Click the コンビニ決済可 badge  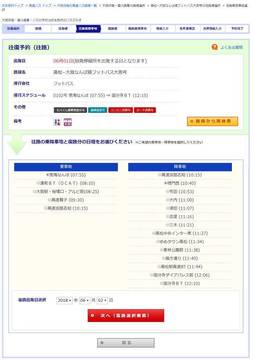tap(120, 110)
